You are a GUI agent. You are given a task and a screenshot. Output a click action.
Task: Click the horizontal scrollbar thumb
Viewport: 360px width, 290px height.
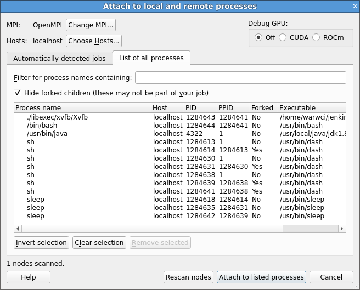click(x=152, y=229)
